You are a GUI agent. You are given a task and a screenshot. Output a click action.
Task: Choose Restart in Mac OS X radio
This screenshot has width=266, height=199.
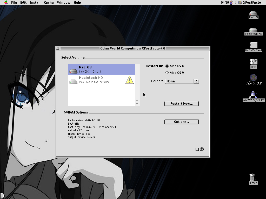175,66
